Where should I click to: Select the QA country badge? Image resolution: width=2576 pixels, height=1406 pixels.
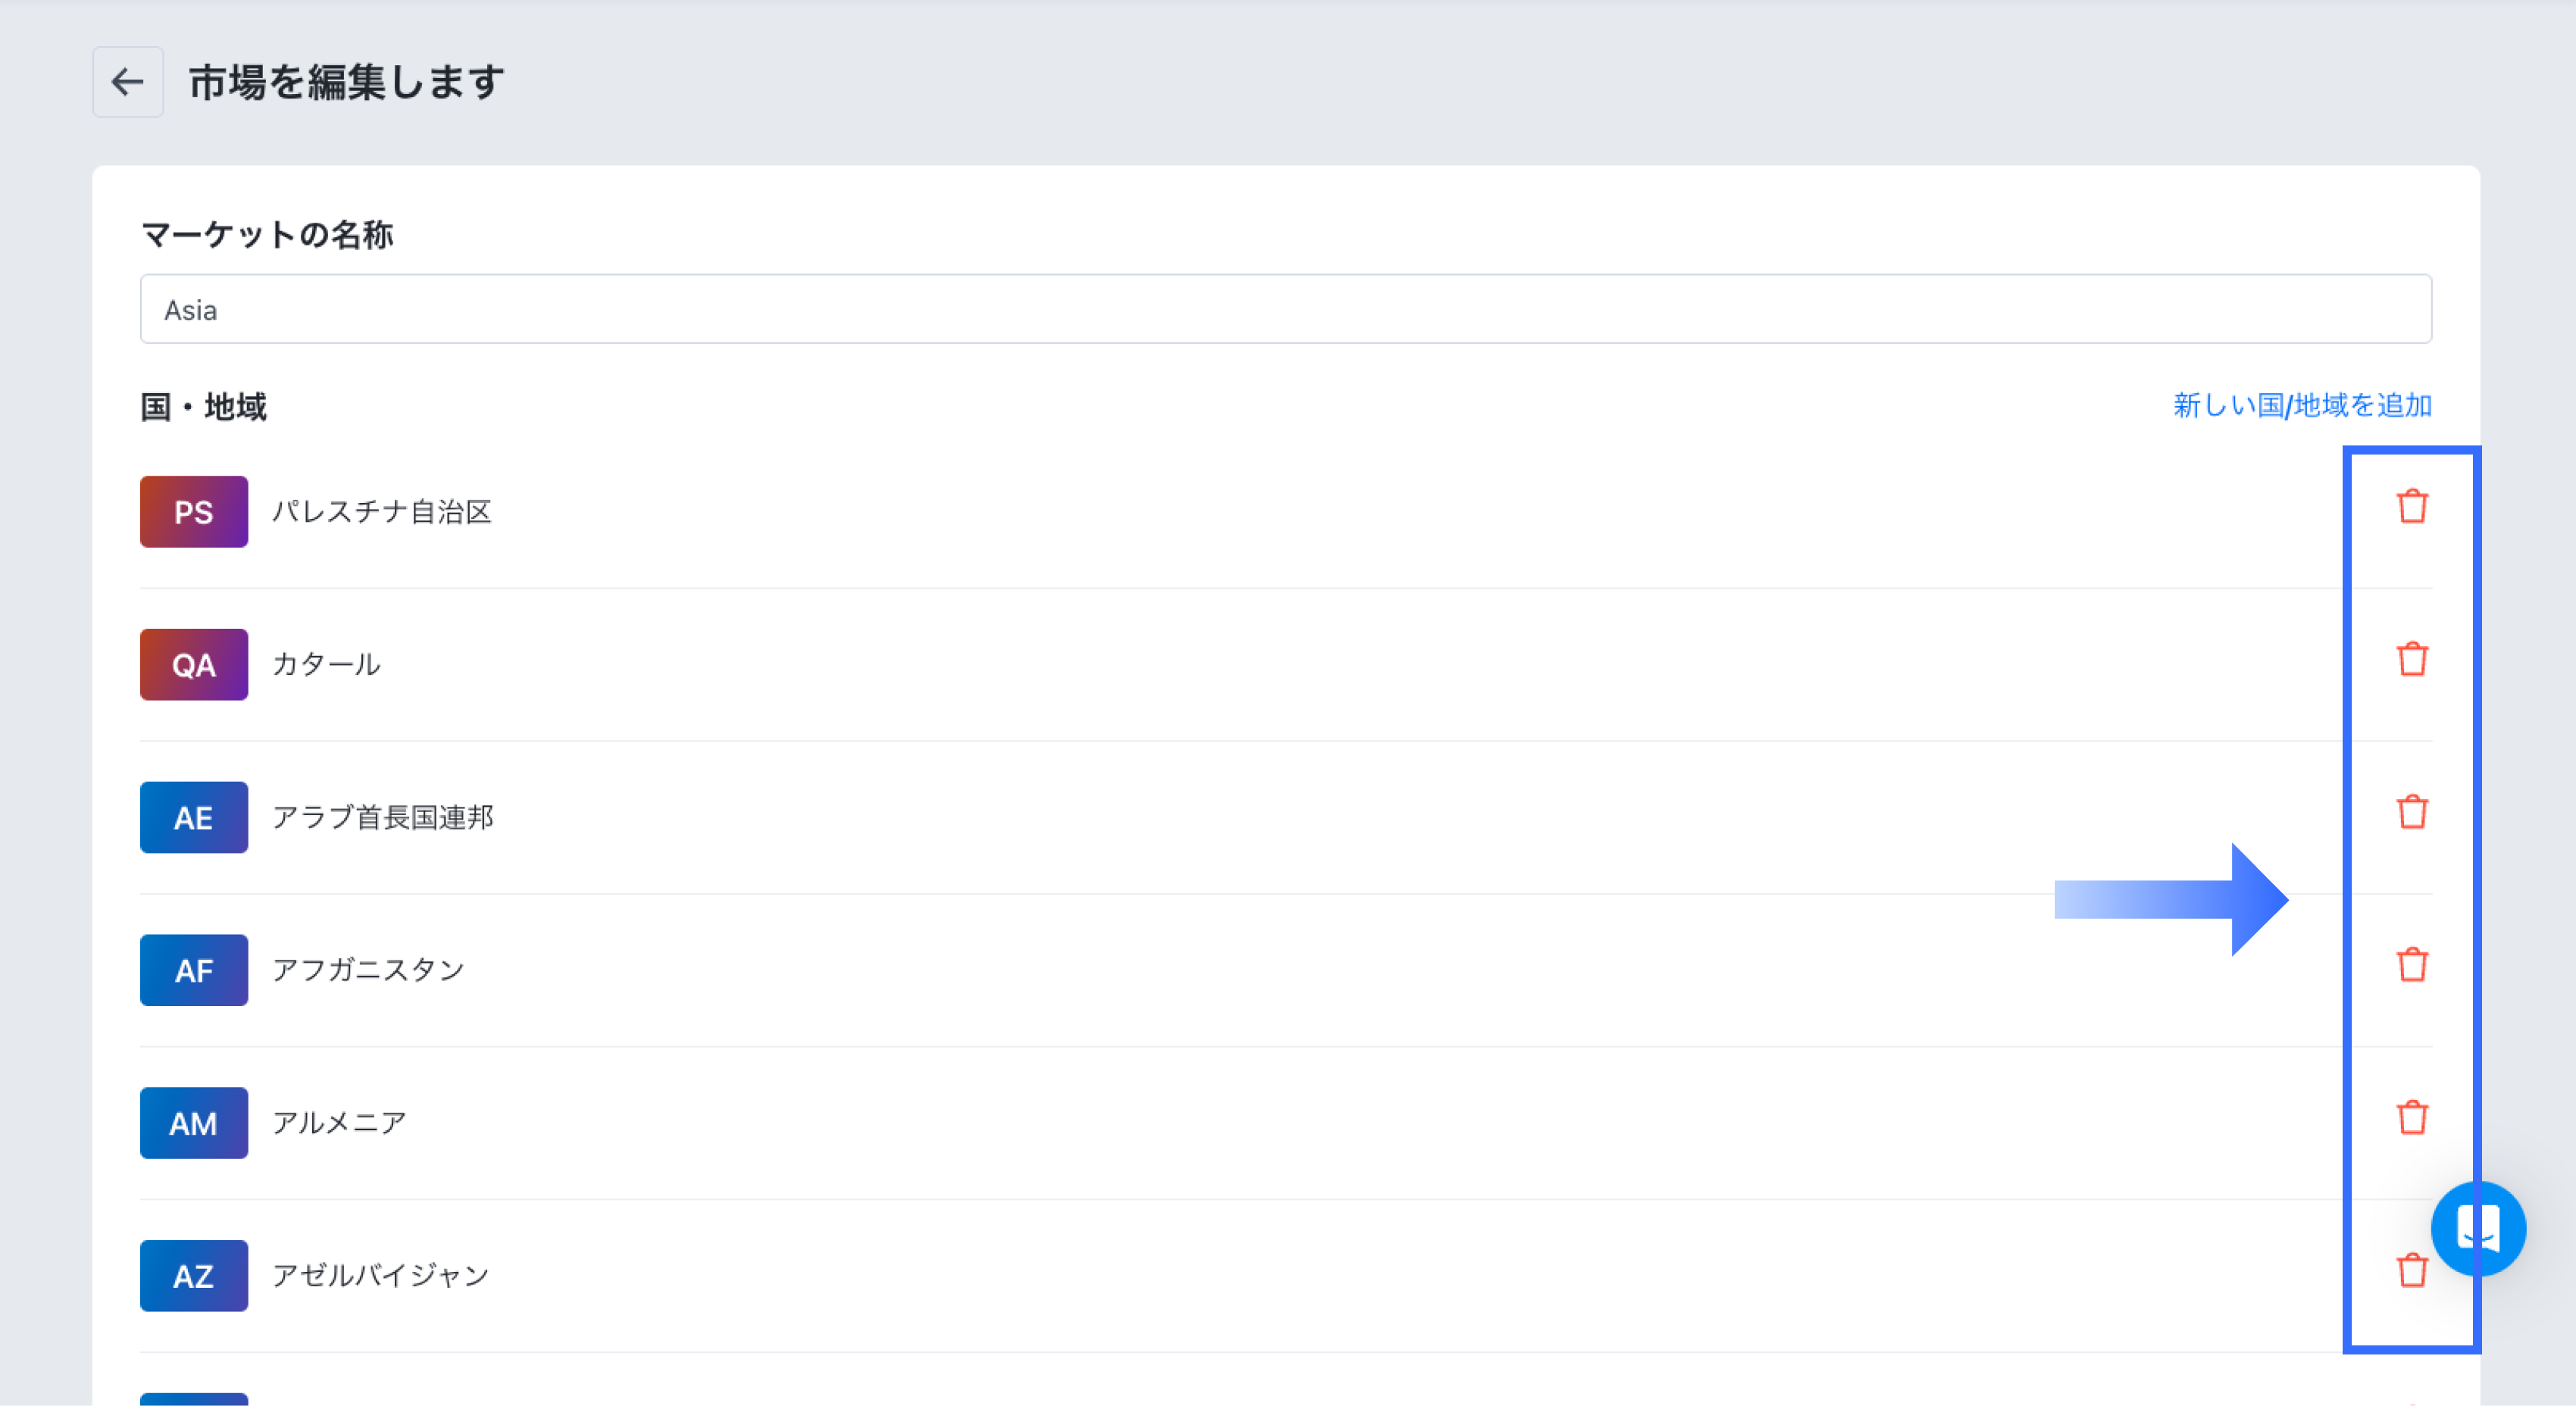click(194, 665)
